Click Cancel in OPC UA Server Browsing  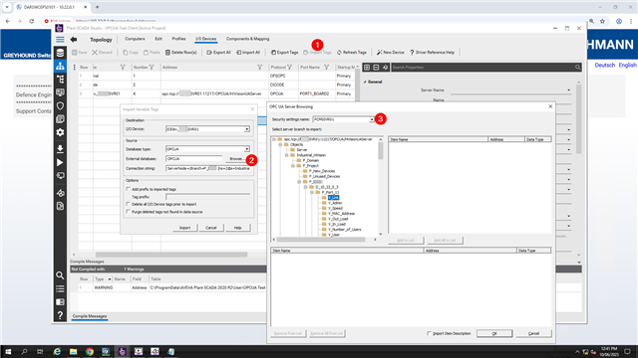coord(533,334)
